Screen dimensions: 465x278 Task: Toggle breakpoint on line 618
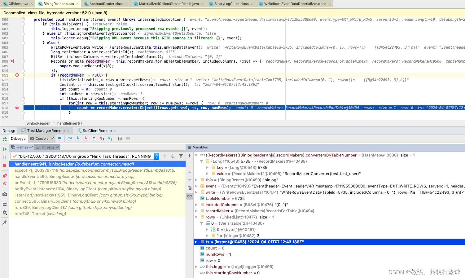tap(17, 108)
